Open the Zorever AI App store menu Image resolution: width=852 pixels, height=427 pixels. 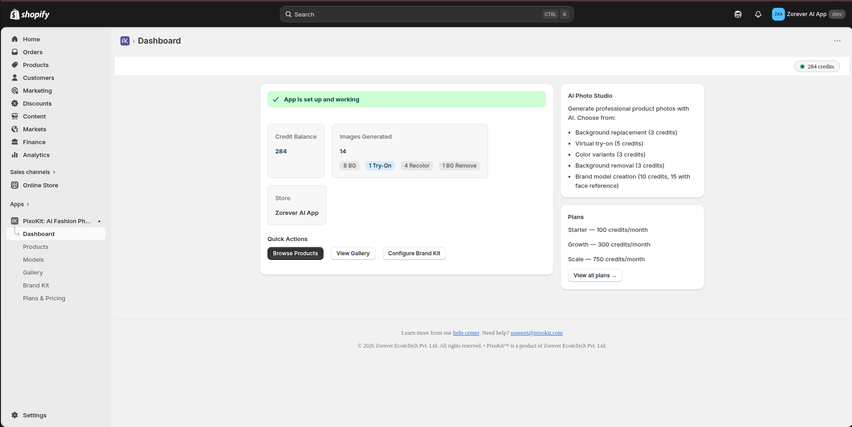click(809, 14)
